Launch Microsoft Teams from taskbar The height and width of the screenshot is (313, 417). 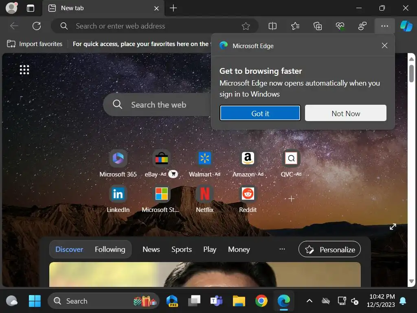click(x=217, y=301)
